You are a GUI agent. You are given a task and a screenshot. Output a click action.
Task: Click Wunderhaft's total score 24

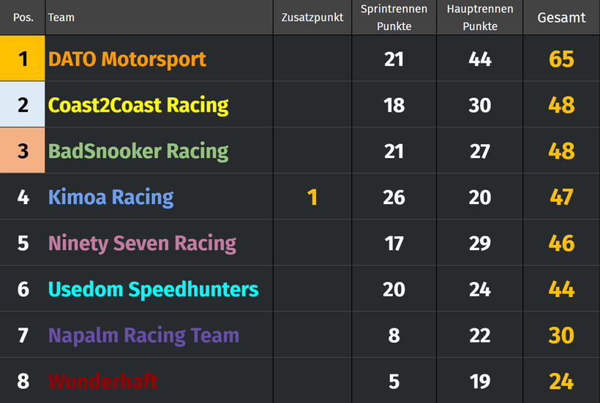pos(561,381)
